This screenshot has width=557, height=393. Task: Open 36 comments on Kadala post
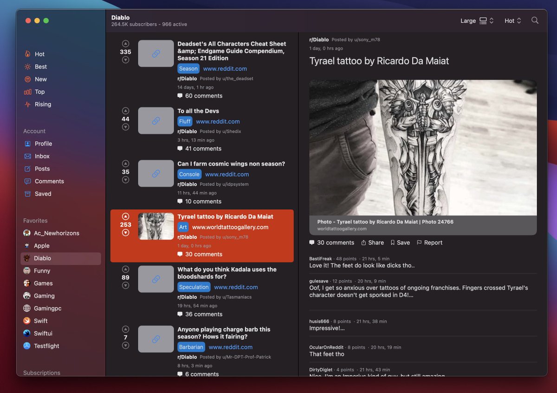point(200,314)
